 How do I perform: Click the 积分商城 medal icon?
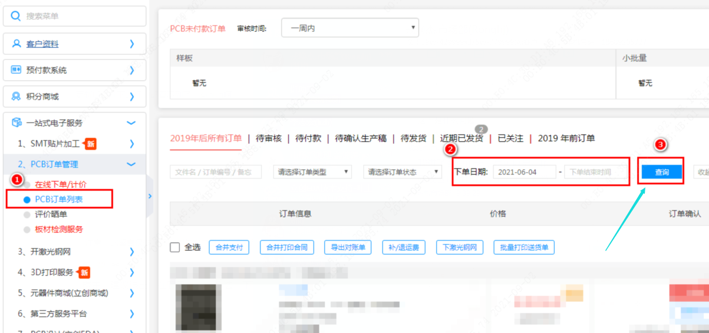point(17,96)
